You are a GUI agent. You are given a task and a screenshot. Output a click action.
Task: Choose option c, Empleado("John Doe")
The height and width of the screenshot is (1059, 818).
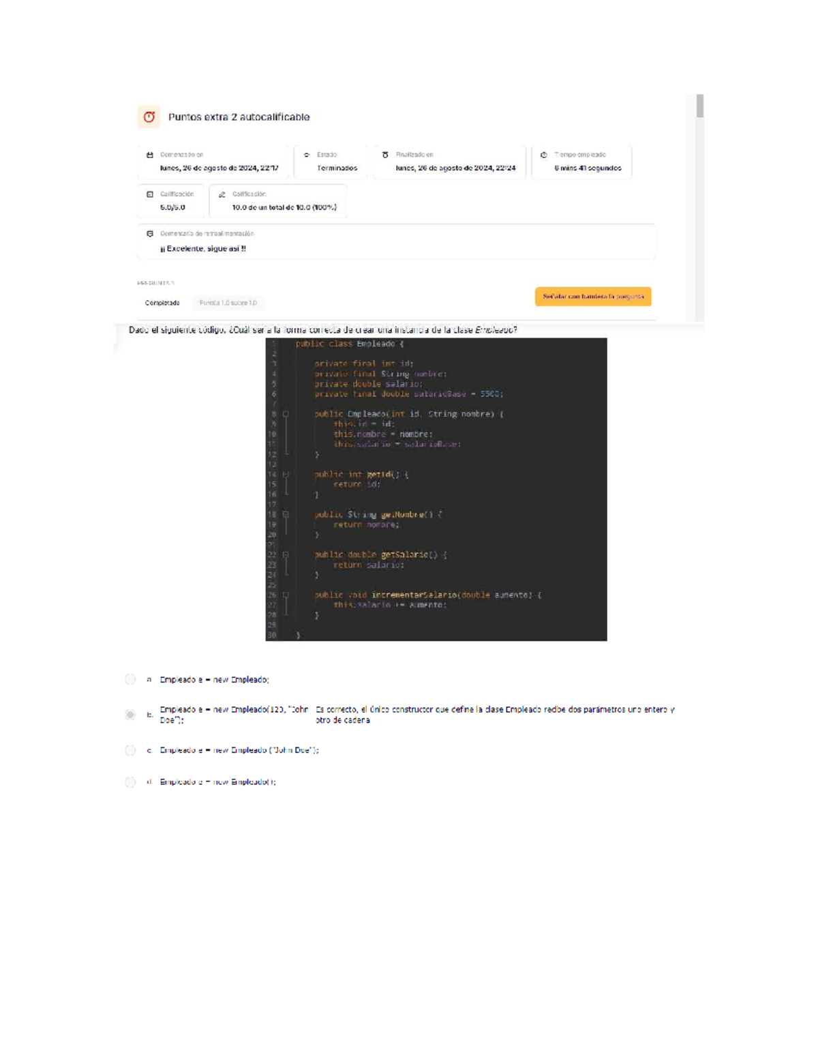coord(130,750)
